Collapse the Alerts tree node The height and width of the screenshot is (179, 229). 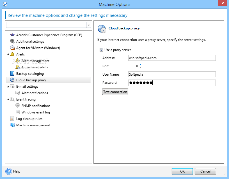click(8, 54)
